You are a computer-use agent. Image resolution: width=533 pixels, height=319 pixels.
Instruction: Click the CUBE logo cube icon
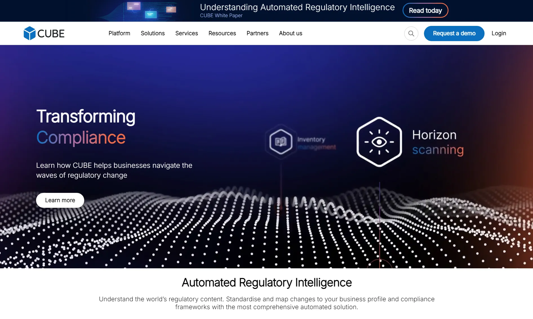click(x=29, y=33)
